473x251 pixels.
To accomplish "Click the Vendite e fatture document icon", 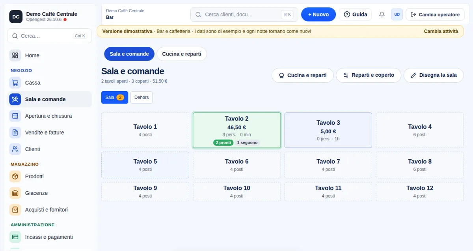I will [15, 133].
